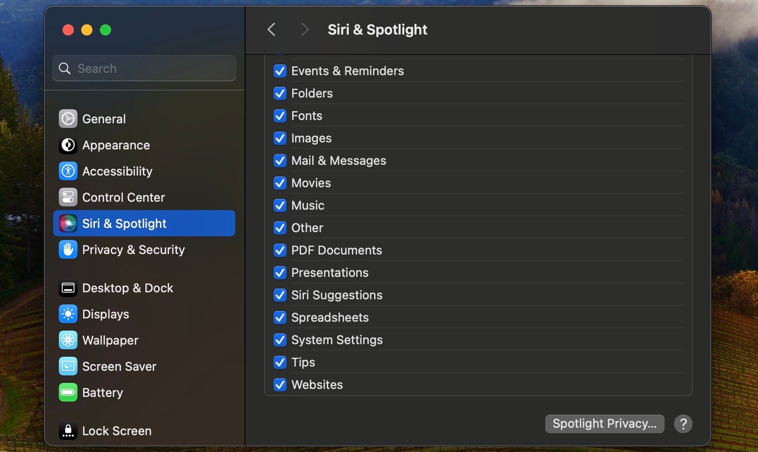Click the Appearance icon
Image resolution: width=758 pixels, height=452 pixels.
[68, 145]
